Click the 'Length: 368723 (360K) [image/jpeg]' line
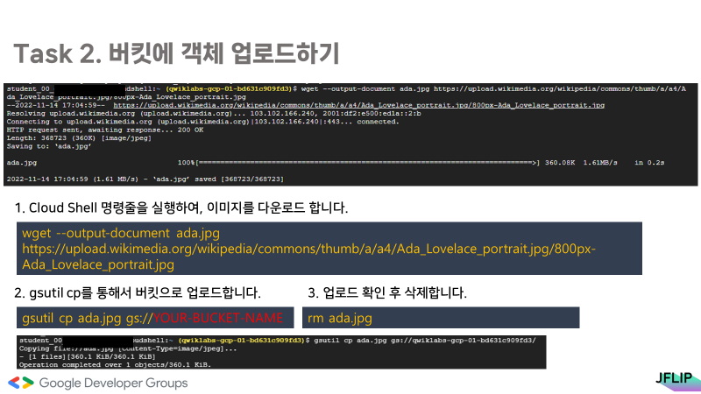The height and width of the screenshot is (394, 701). click(79, 138)
